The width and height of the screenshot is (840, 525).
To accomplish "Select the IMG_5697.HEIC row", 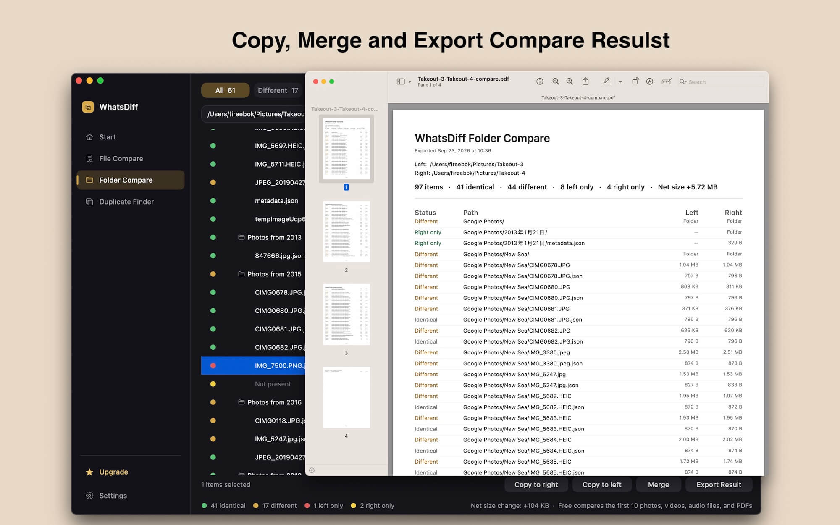I will pyautogui.click(x=253, y=146).
